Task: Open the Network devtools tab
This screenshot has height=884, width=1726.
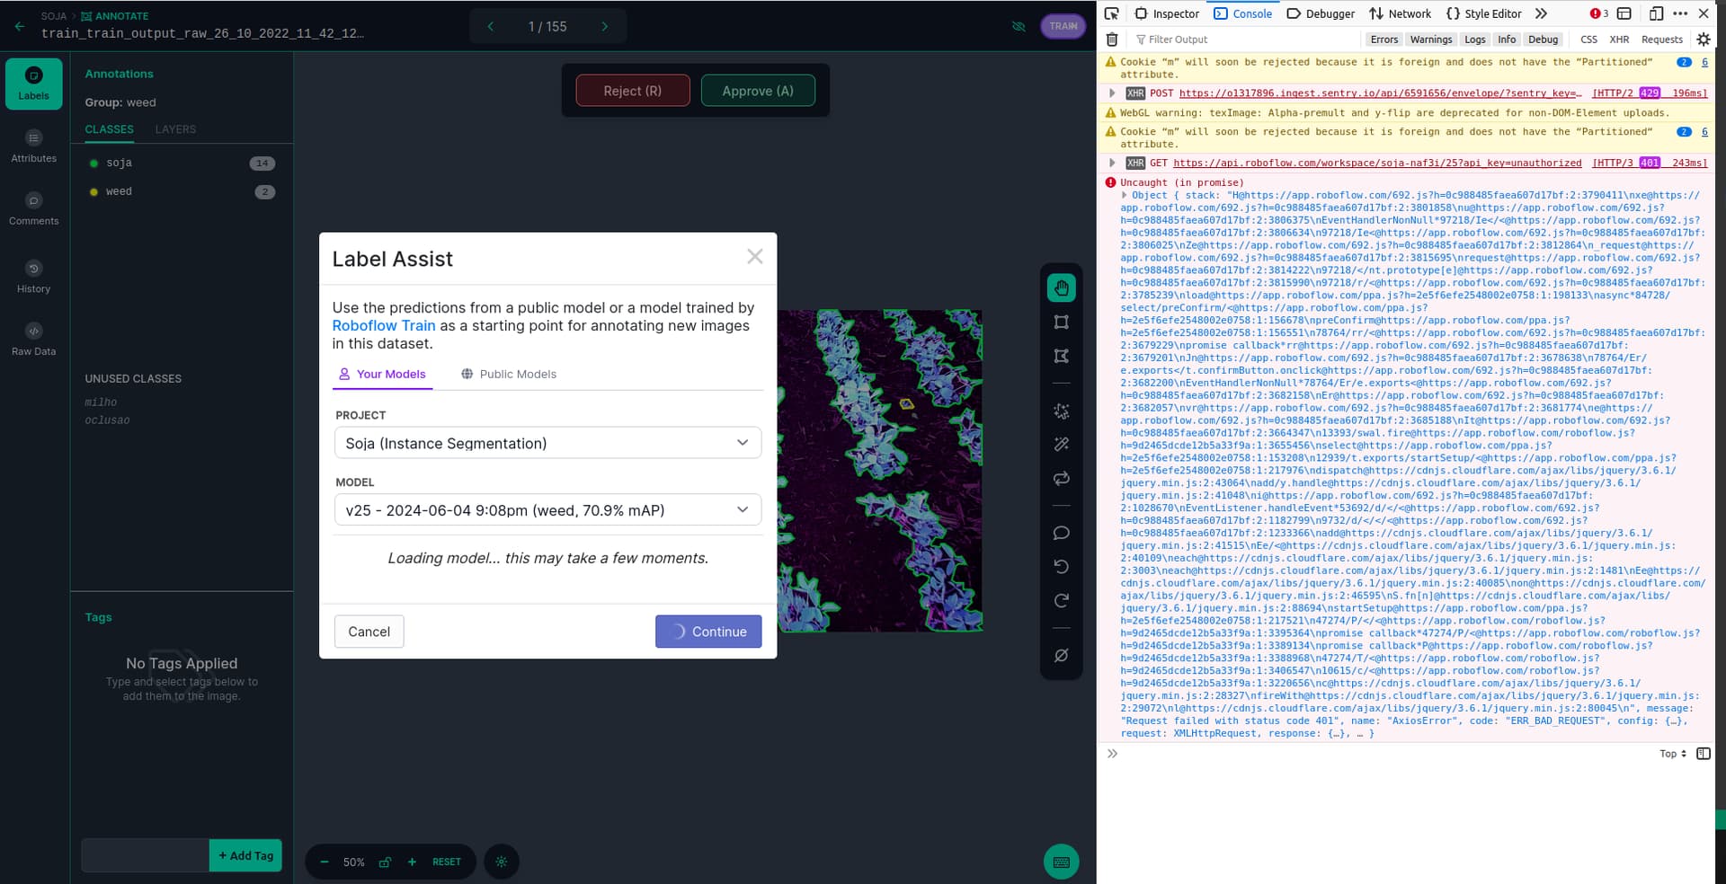Action: pyautogui.click(x=1401, y=13)
